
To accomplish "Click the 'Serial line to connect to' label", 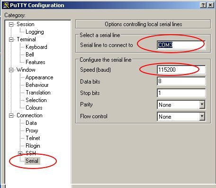I will point(107,45).
